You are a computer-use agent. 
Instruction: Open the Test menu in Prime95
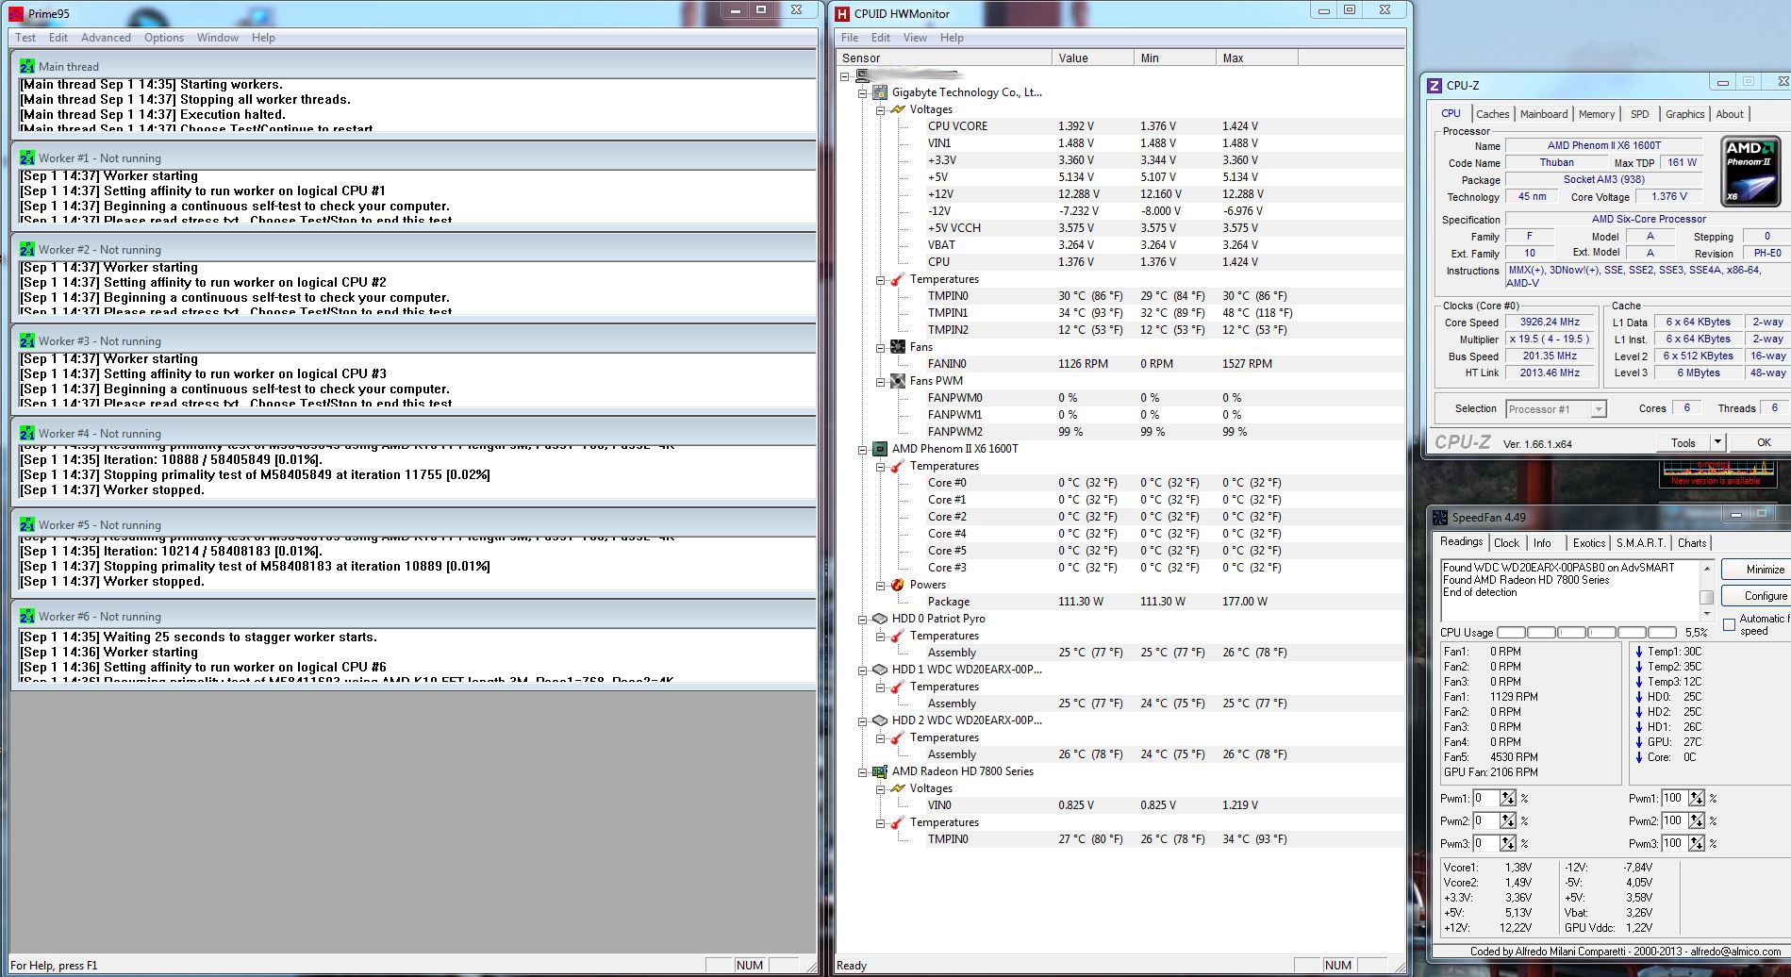25,38
